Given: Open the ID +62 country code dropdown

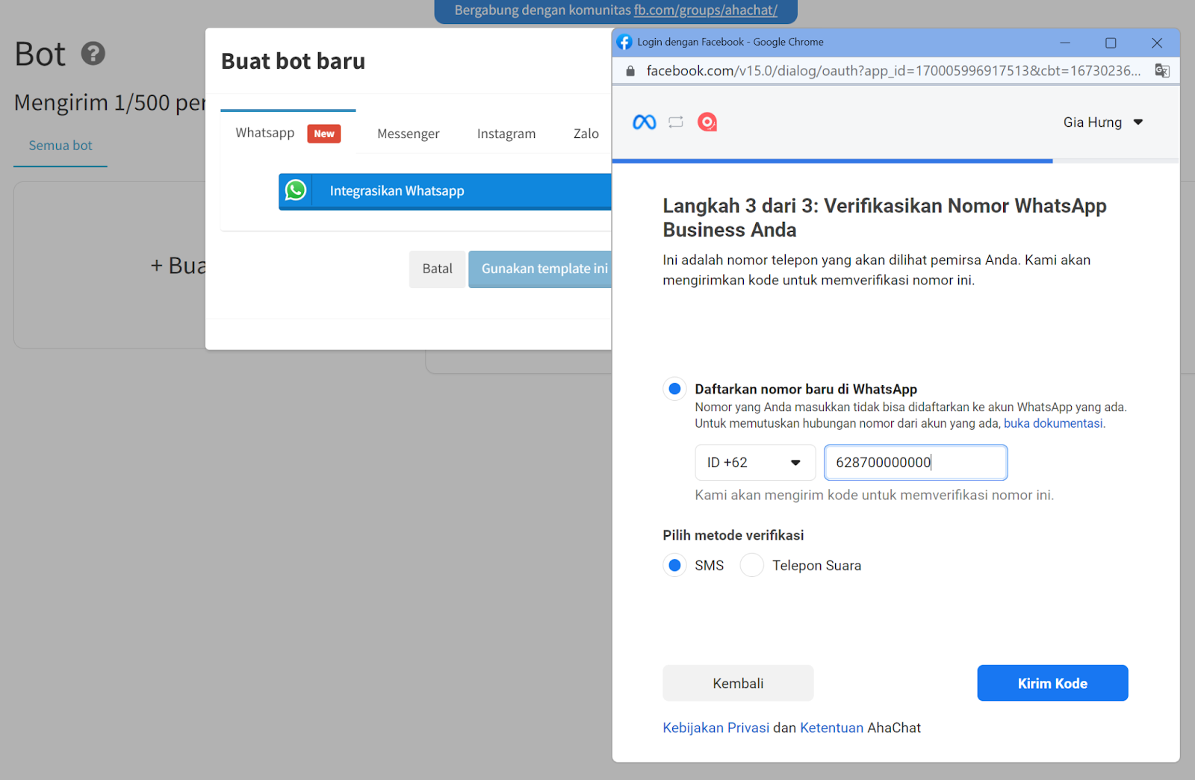Looking at the screenshot, I should [x=754, y=463].
